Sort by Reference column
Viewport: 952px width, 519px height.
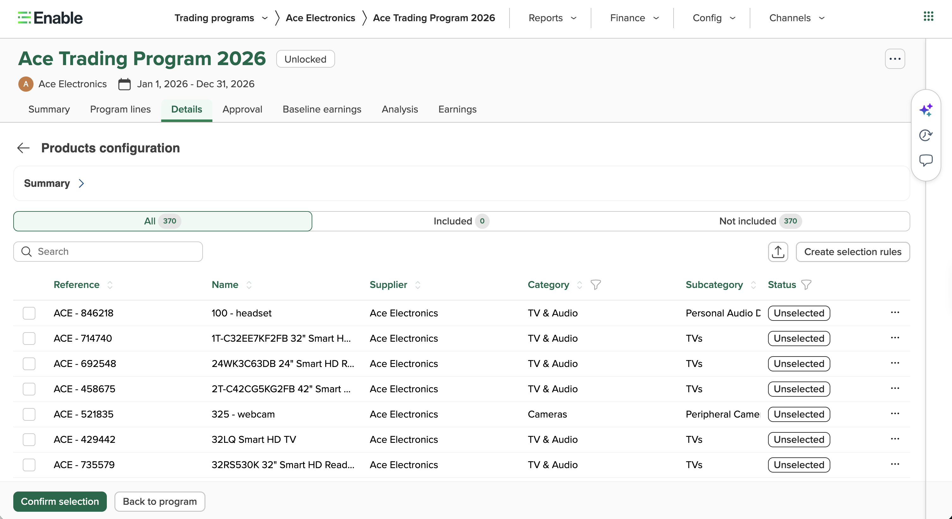tap(110, 285)
